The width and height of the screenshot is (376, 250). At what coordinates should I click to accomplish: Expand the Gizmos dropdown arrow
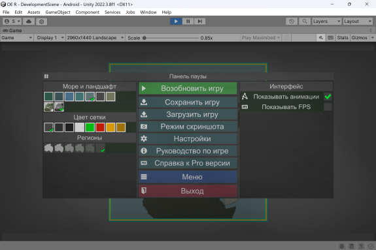click(372, 38)
